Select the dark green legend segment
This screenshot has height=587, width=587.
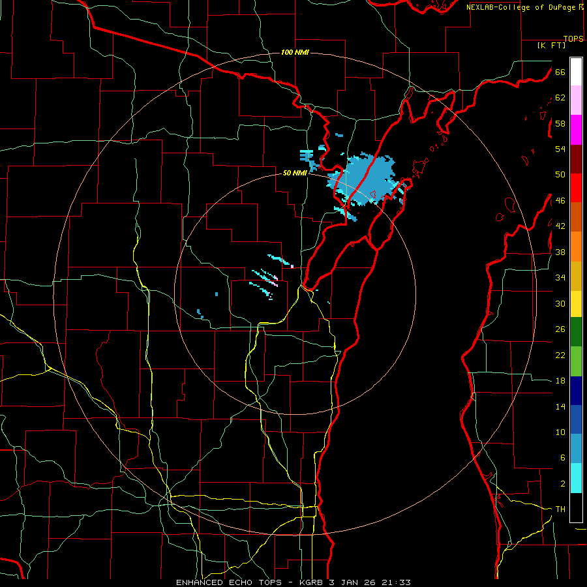point(576,332)
